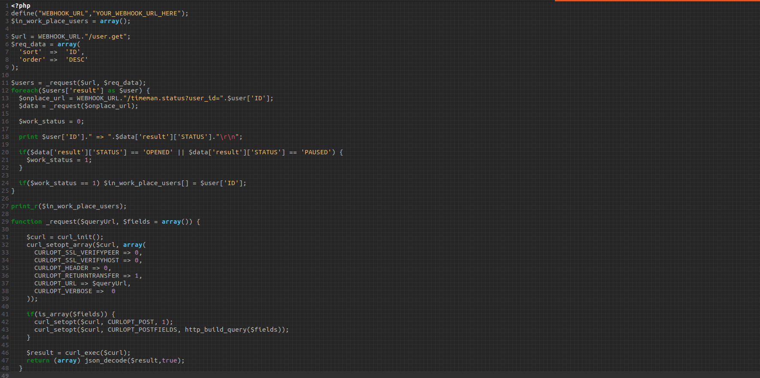Click CURLOPT_RETURNTRANSFER option
The width and height of the screenshot is (760, 378).
76,276
